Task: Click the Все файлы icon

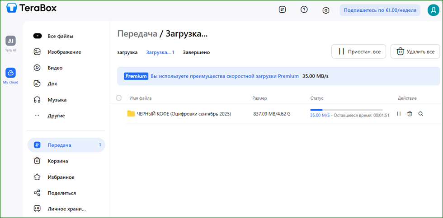Action: click(37, 36)
